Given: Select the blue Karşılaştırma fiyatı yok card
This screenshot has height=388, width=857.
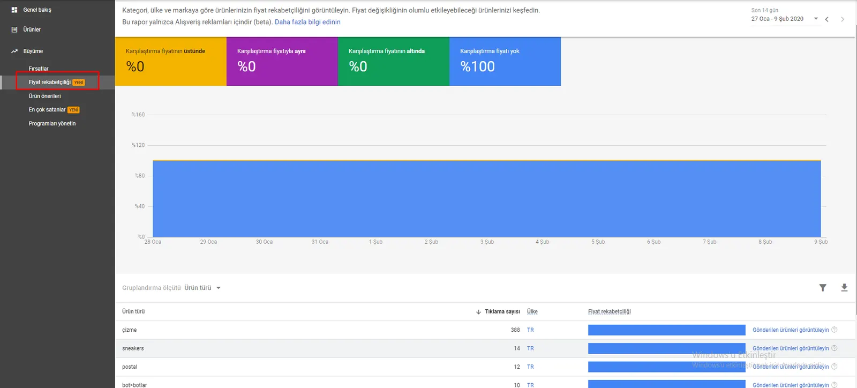Looking at the screenshot, I should click(505, 61).
